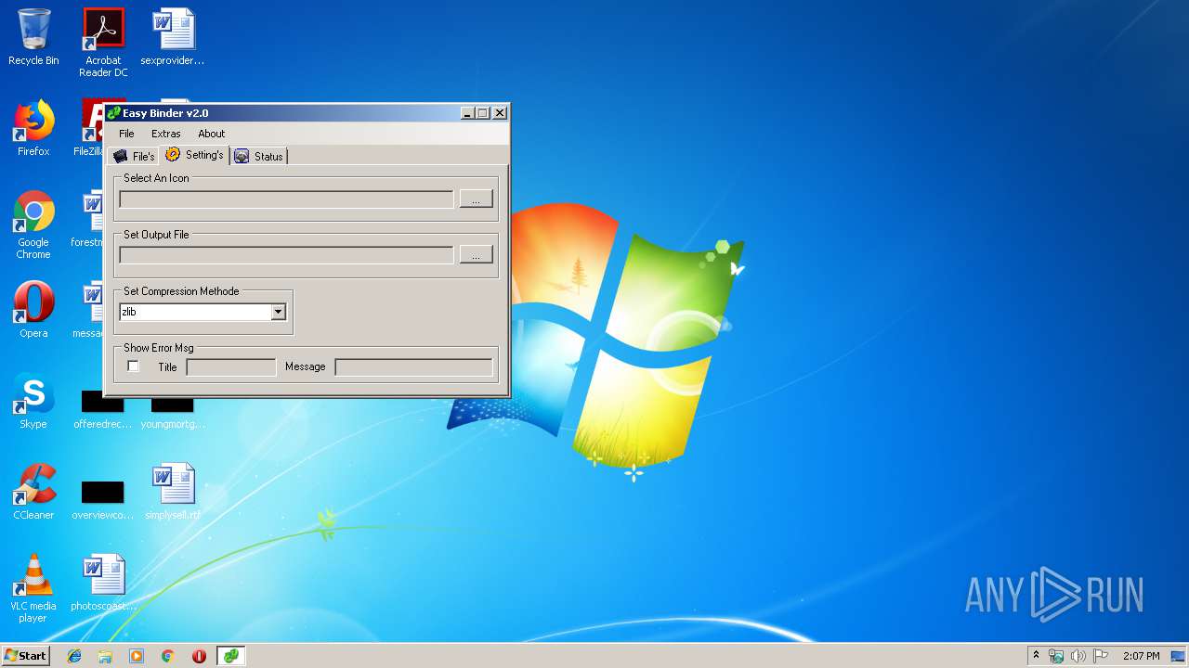Click Show desktop button in taskbar corner

tap(1179, 656)
